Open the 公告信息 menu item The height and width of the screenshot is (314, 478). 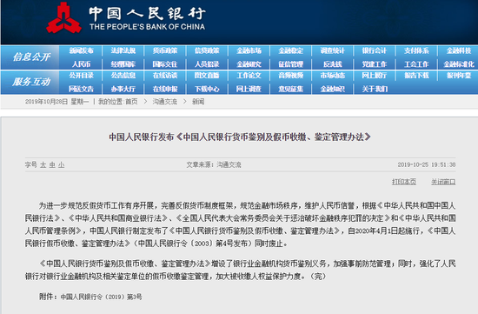click(x=123, y=76)
